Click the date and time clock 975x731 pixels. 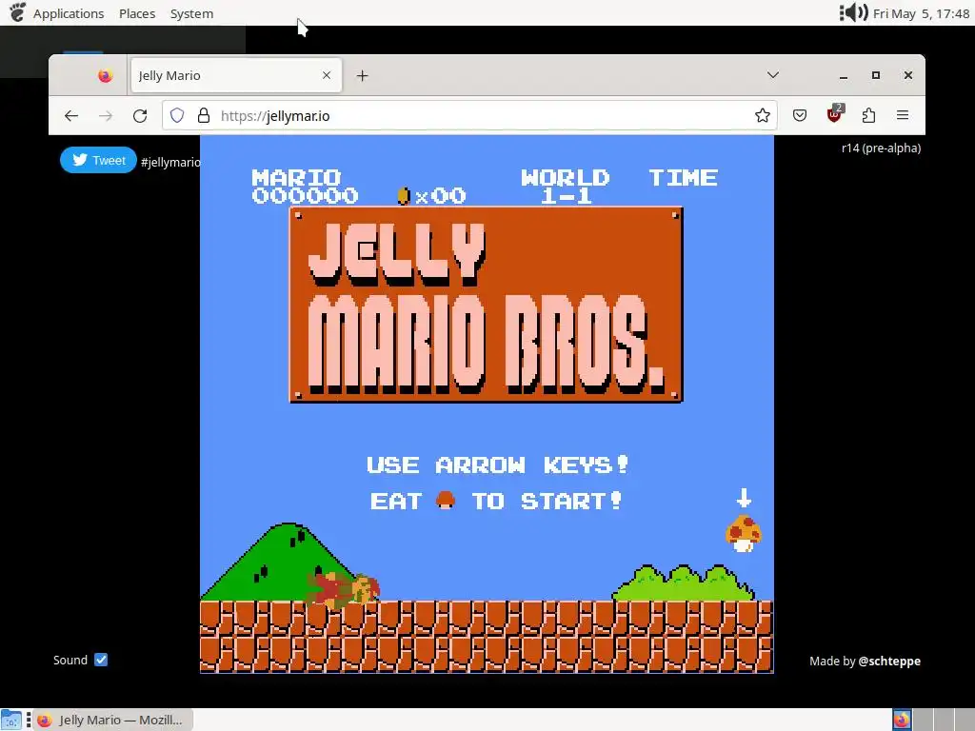point(921,13)
